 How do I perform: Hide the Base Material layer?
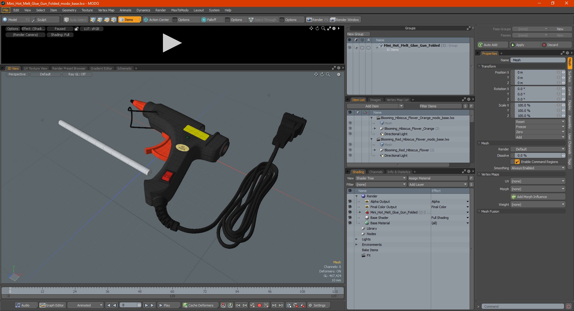350,223
